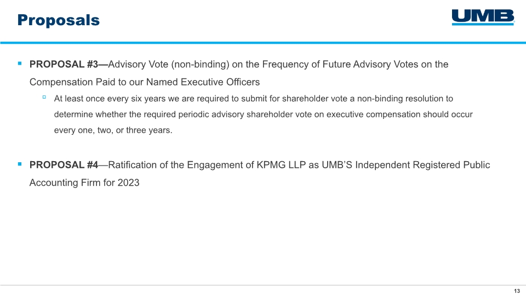Click the line starting 'determine whether the required'
Screen dimensions: 526x296
tap(264, 115)
